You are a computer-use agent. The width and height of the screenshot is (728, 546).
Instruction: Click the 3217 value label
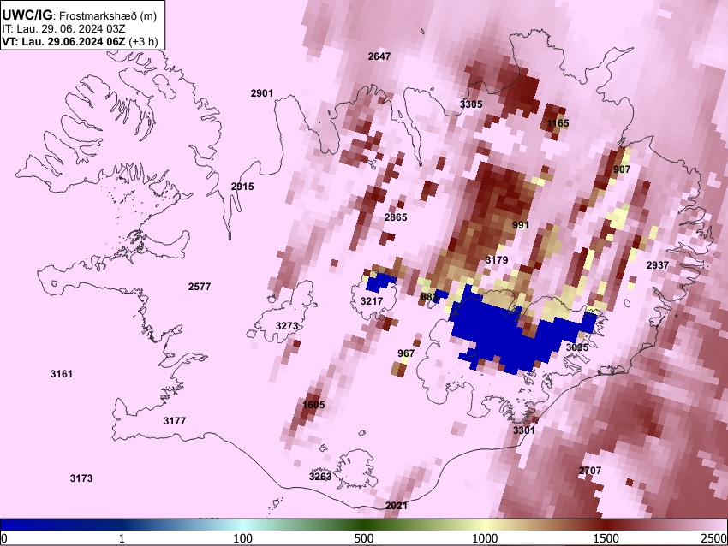372,301
